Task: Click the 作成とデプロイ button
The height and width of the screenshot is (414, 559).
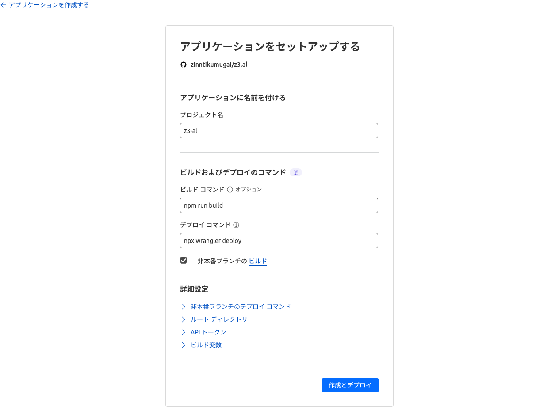Action: 350,385
